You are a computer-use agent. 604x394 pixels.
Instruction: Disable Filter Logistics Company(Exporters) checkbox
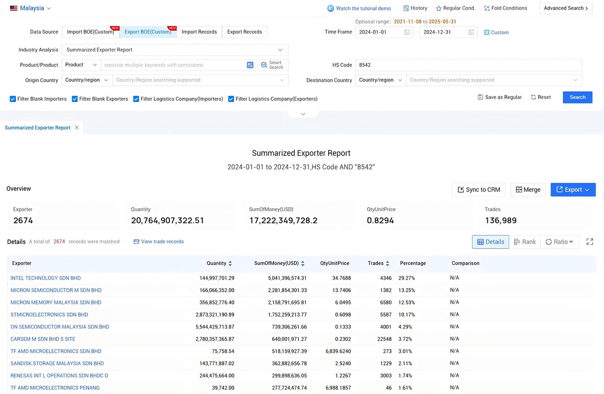(x=231, y=99)
